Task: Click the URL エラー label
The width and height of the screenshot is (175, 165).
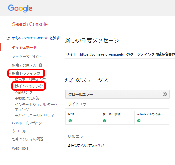Action: (77, 136)
